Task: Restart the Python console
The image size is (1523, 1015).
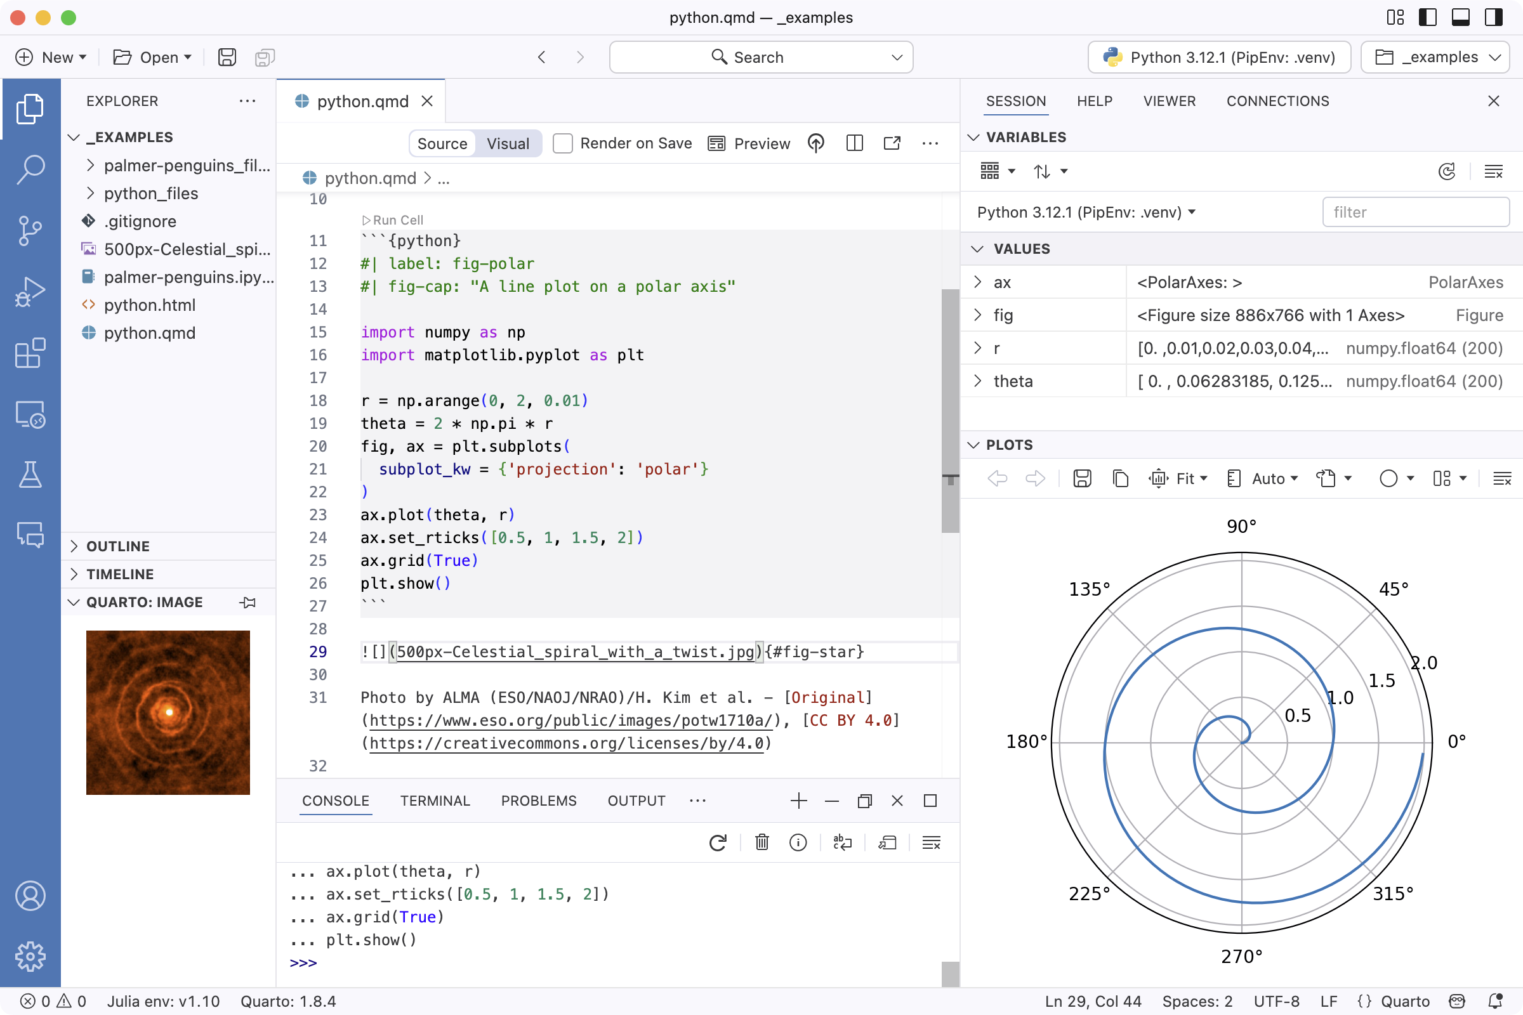Action: pyautogui.click(x=718, y=842)
